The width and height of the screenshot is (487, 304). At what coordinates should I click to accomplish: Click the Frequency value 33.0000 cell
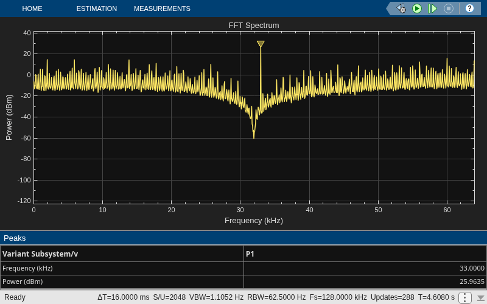365,268
